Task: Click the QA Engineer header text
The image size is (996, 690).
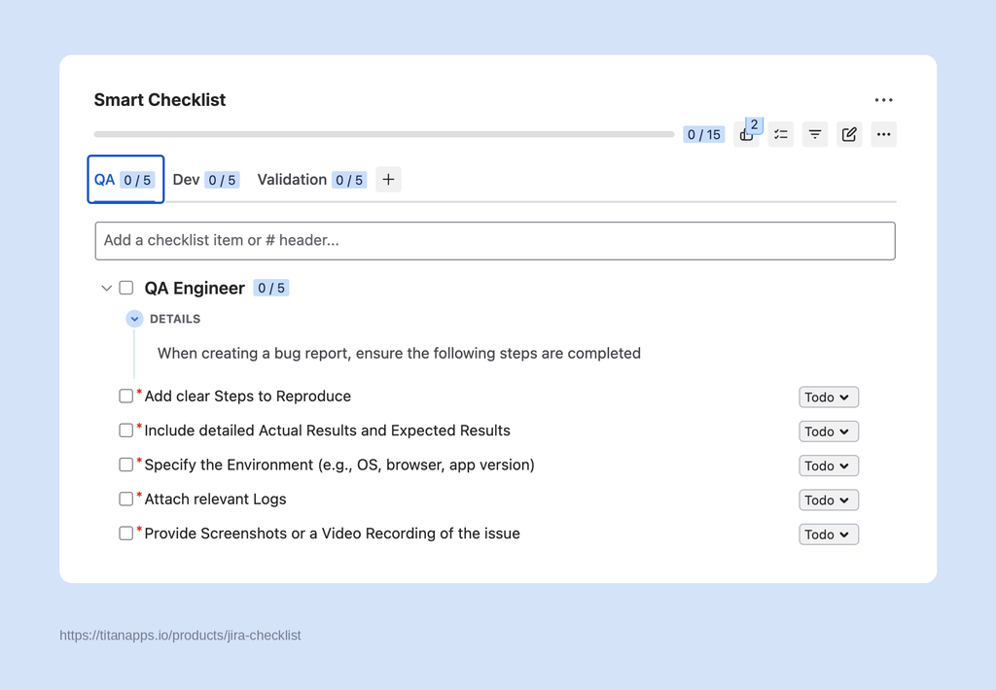Action: [x=195, y=289]
